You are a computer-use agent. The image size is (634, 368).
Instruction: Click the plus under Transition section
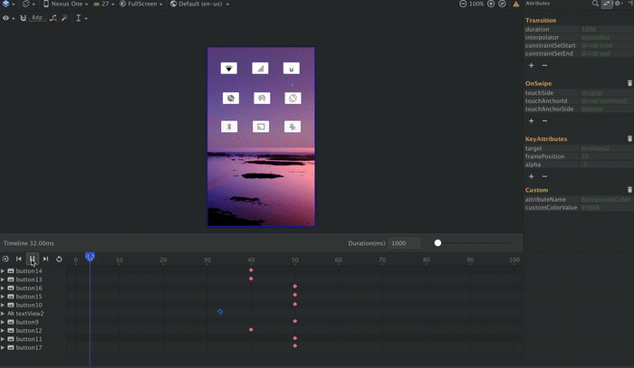[x=532, y=65]
